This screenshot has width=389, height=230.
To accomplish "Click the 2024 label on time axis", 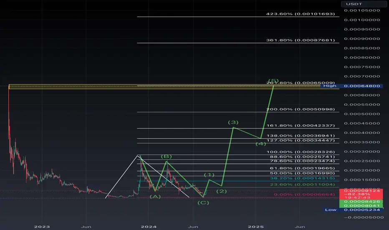I will pos(149,227).
